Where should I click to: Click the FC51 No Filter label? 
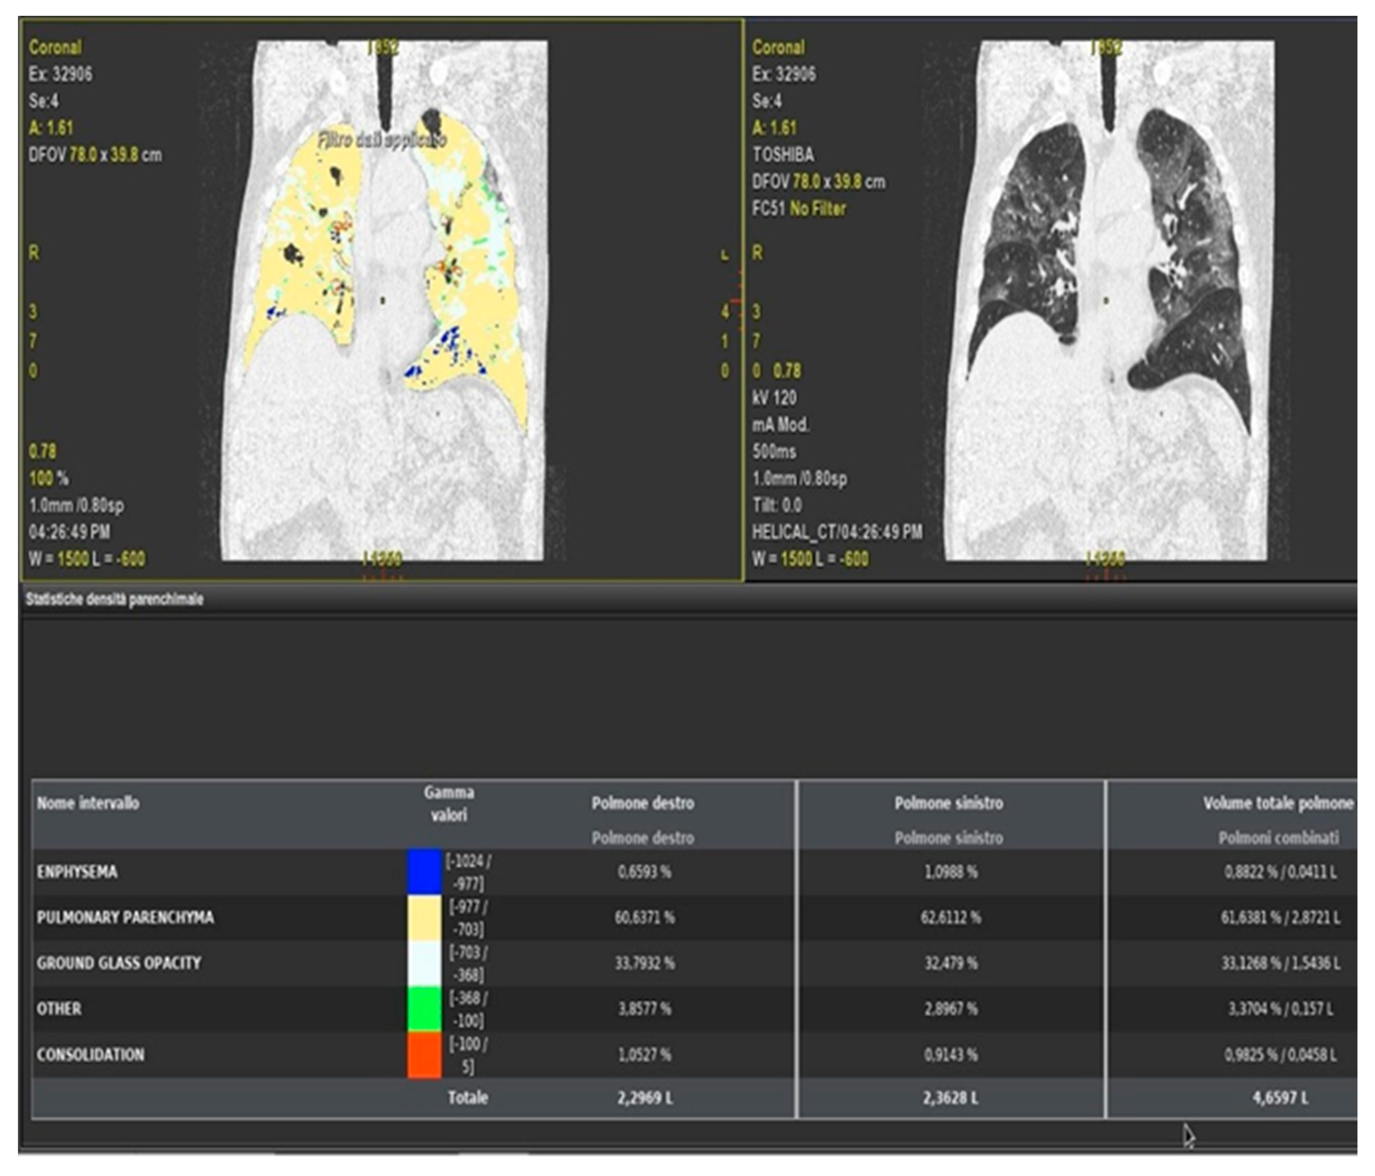coord(798,209)
